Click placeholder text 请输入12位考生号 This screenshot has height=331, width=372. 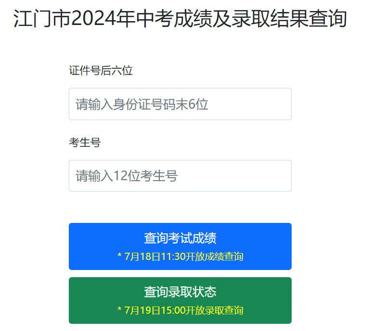(x=127, y=176)
